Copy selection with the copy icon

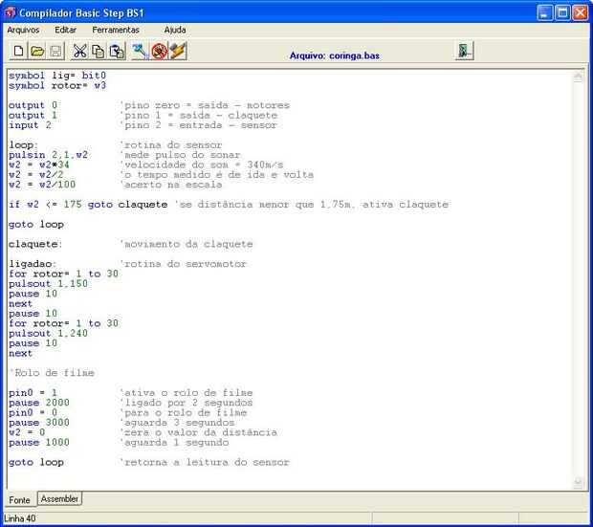(99, 51)
